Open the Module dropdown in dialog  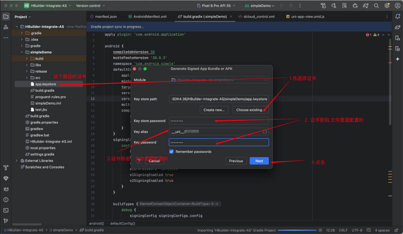coord(219,80)
